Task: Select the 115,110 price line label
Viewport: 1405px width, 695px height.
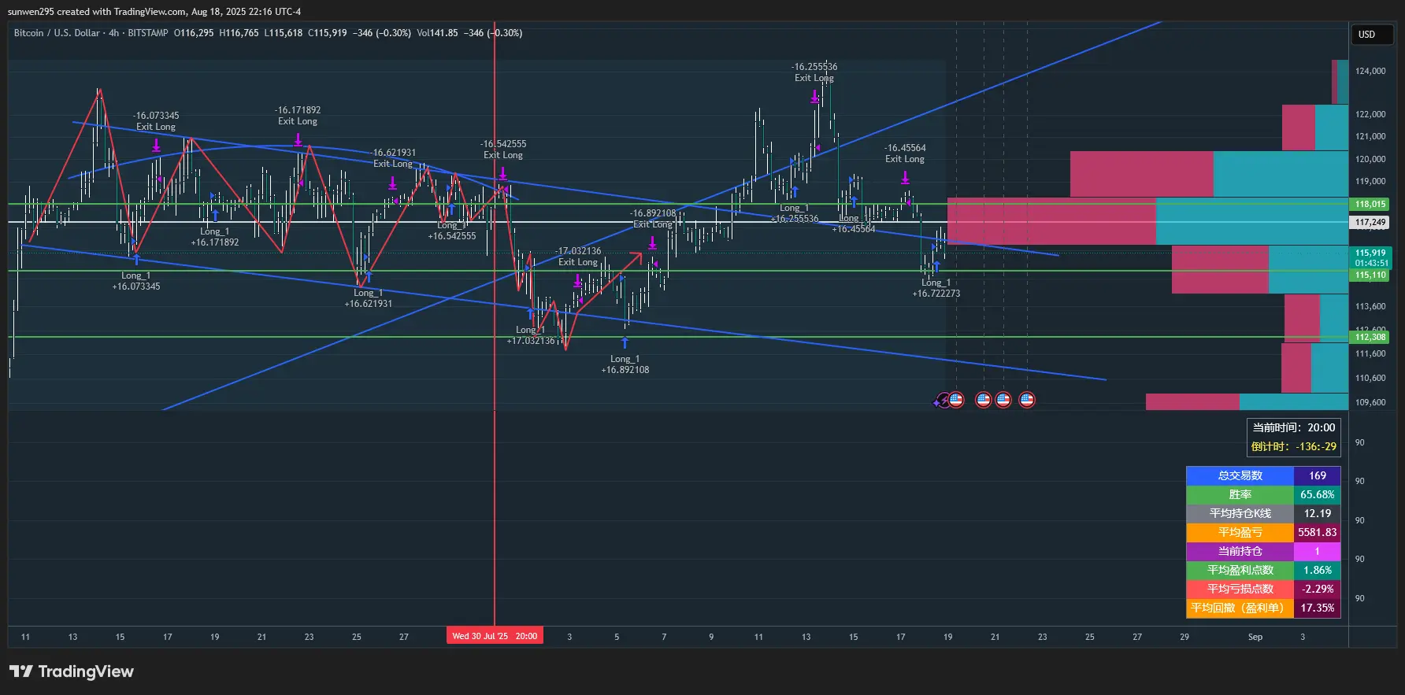Action: pos(1370,275)
